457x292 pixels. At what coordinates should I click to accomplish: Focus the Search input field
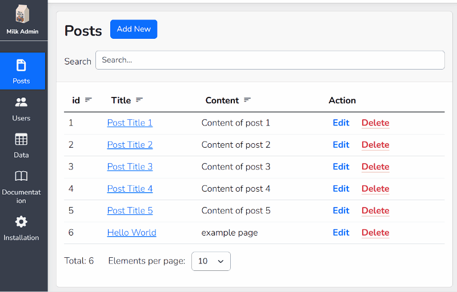(x=270, y=60)
